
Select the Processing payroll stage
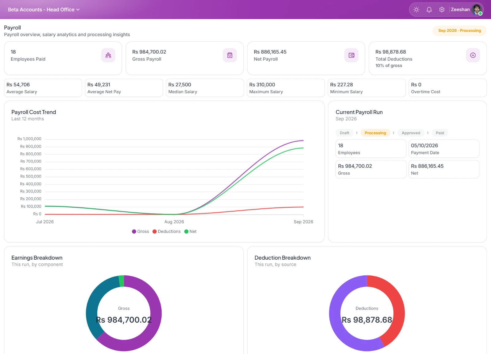point(375,133)
